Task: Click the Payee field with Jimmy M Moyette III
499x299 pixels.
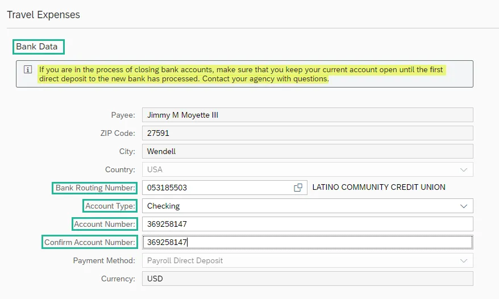Action: tap(307, 115)
